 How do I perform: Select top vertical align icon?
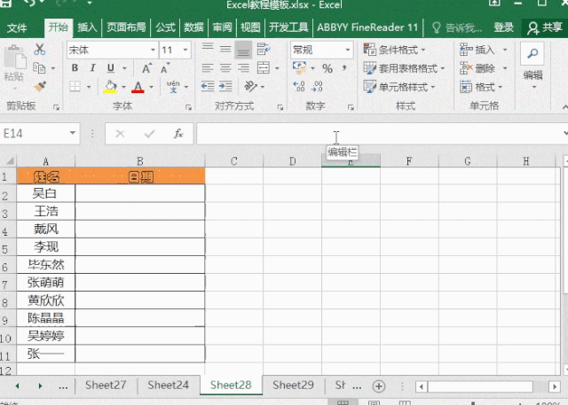click(208, 49)
